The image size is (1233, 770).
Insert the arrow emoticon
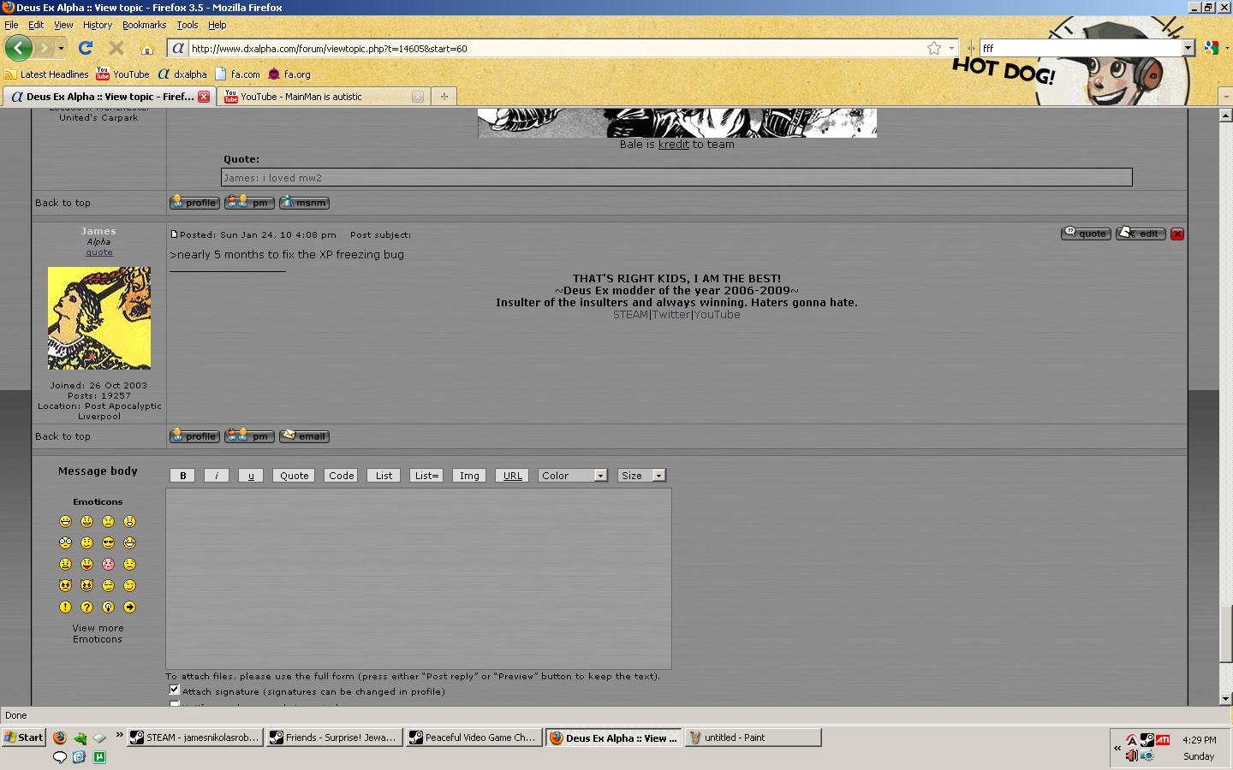pyautogui.click(x=129, y=607)
